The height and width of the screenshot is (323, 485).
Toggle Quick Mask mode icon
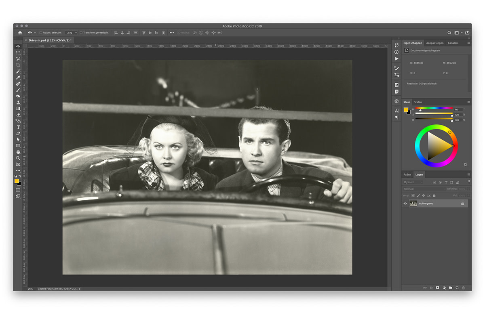pos(18,190)
